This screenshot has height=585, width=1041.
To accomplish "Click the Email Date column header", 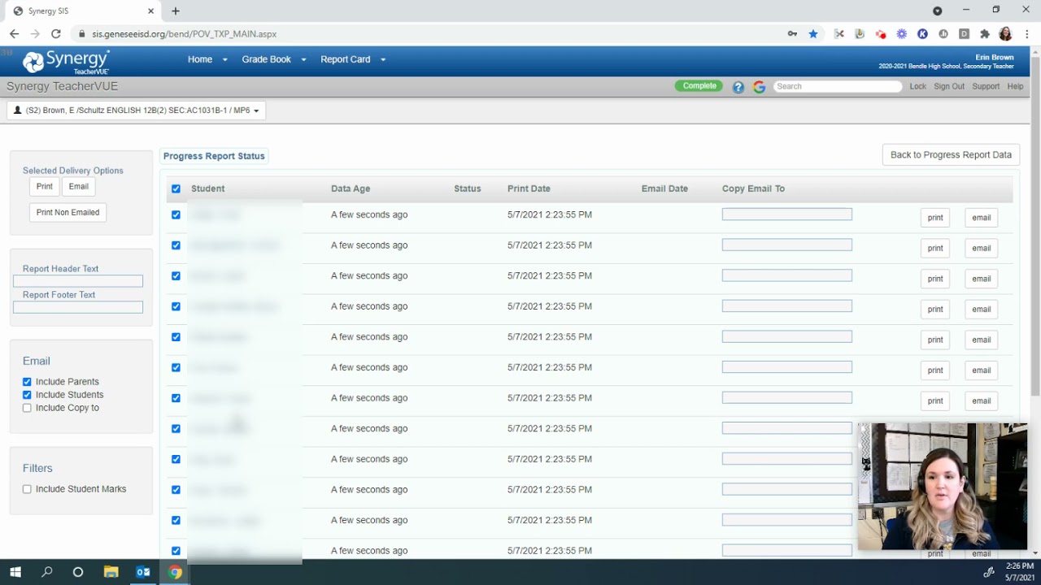I will [x=664, y=188].
